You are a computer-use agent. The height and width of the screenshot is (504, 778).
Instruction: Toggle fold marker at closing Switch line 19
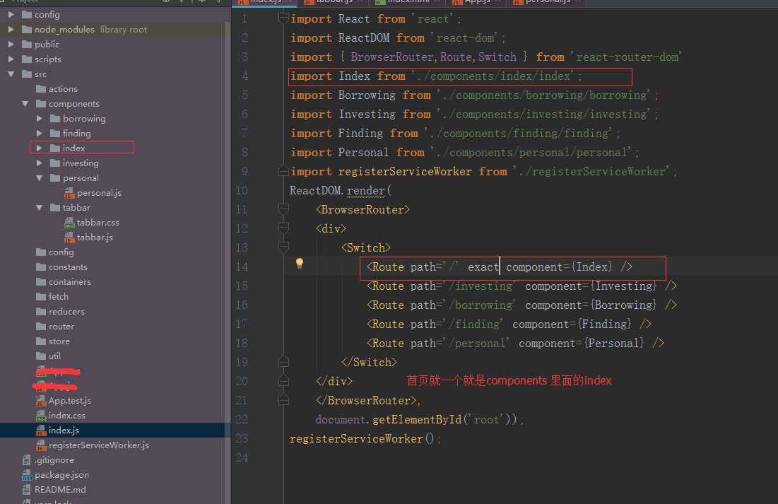click(x=283, y=362)
